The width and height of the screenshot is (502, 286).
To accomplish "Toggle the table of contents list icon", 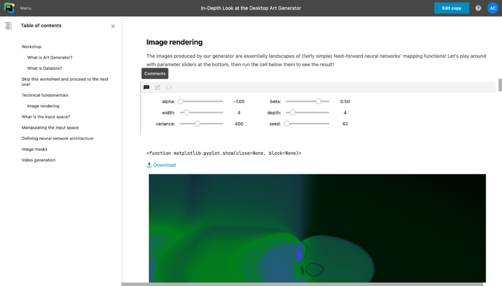I will [x=8, y=26].
